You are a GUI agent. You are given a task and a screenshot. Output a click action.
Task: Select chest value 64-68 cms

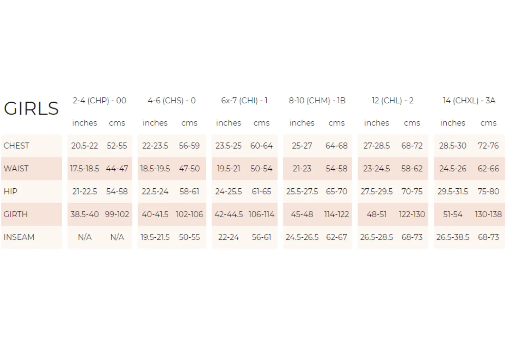(x=337, y=146)
